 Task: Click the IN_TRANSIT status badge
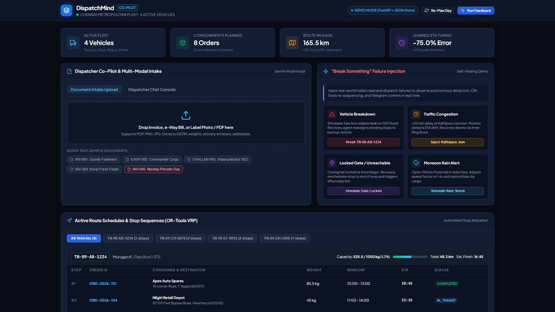[446, 300]
